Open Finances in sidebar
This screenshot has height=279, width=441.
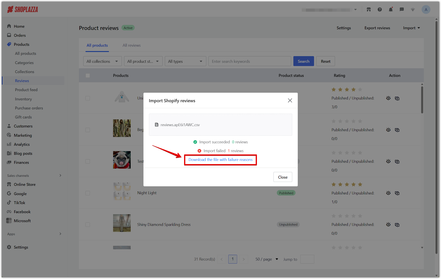[x=21, y=162]
